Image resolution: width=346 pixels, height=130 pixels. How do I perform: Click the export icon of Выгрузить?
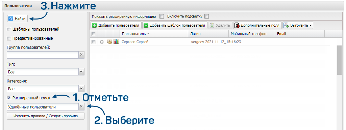pyautogui.click(x=287, y=26)
